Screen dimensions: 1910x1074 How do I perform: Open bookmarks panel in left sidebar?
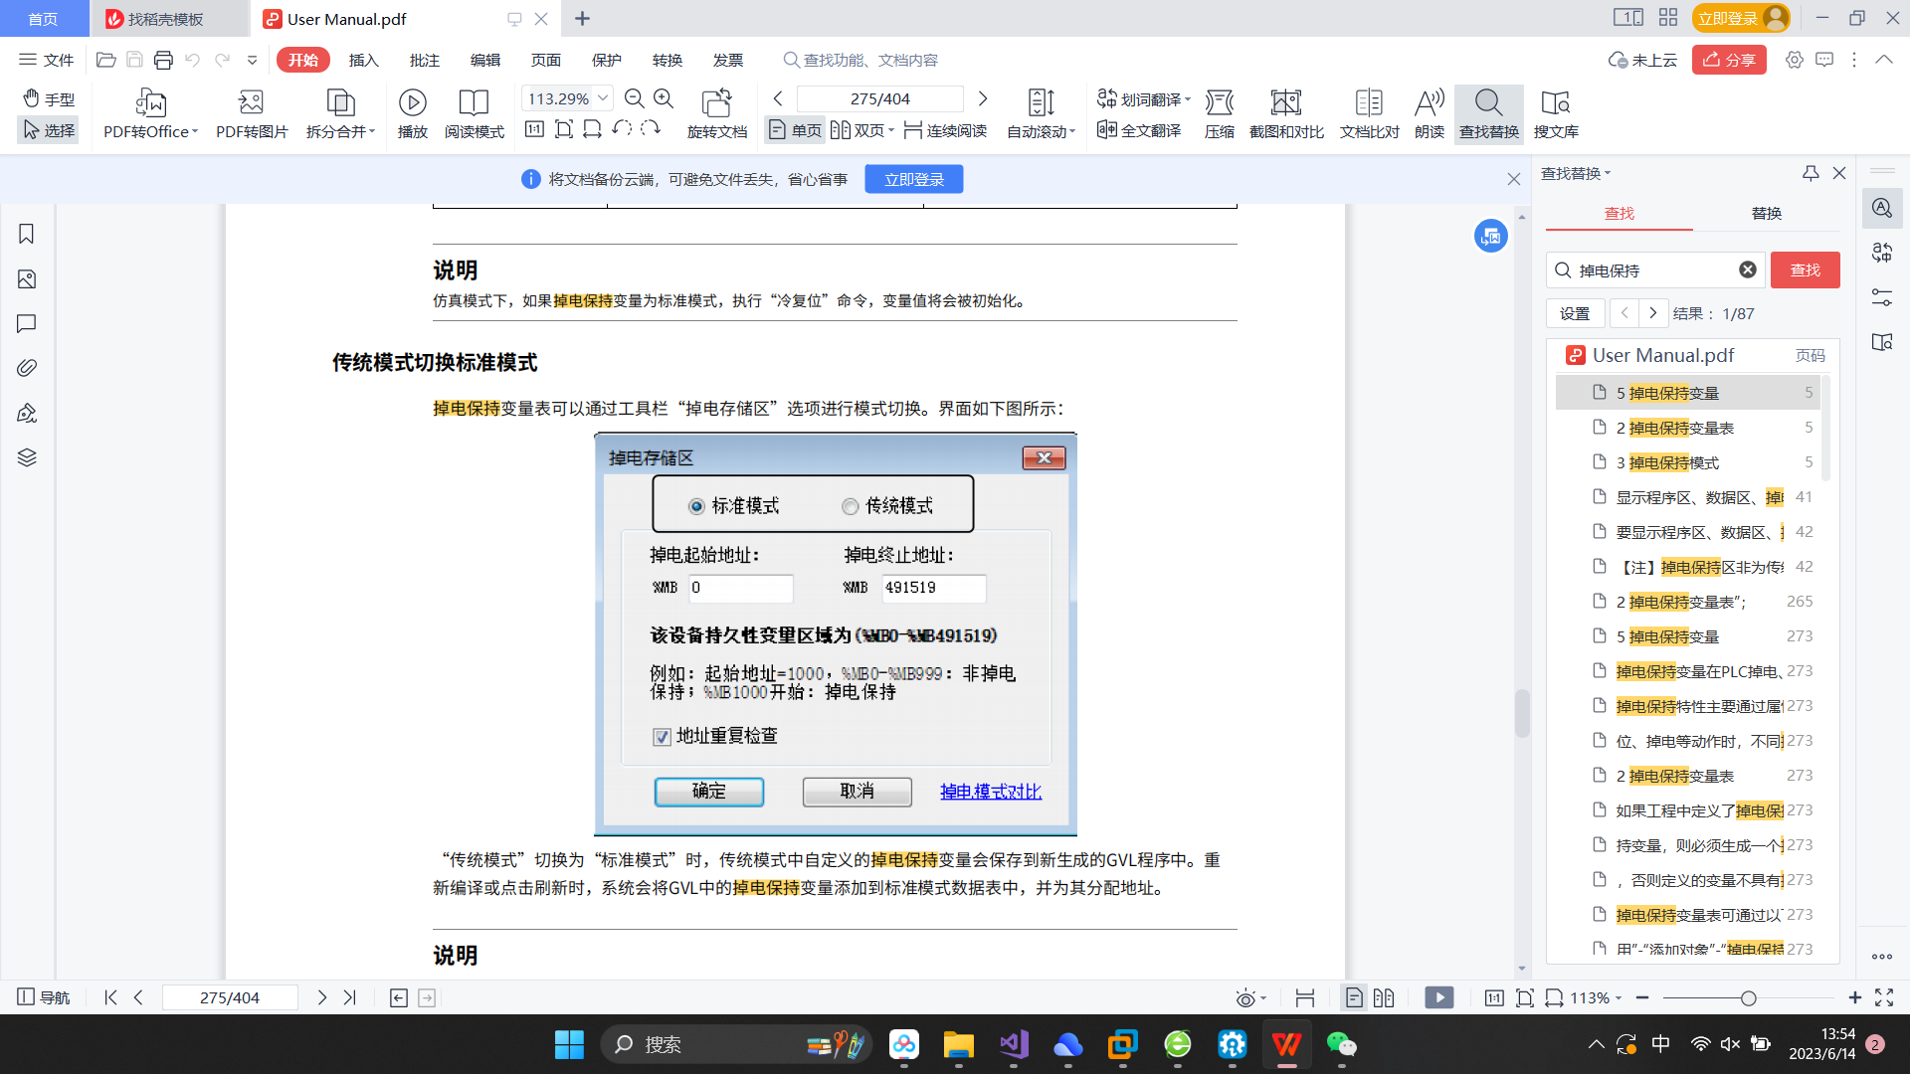tap(27, 234)
